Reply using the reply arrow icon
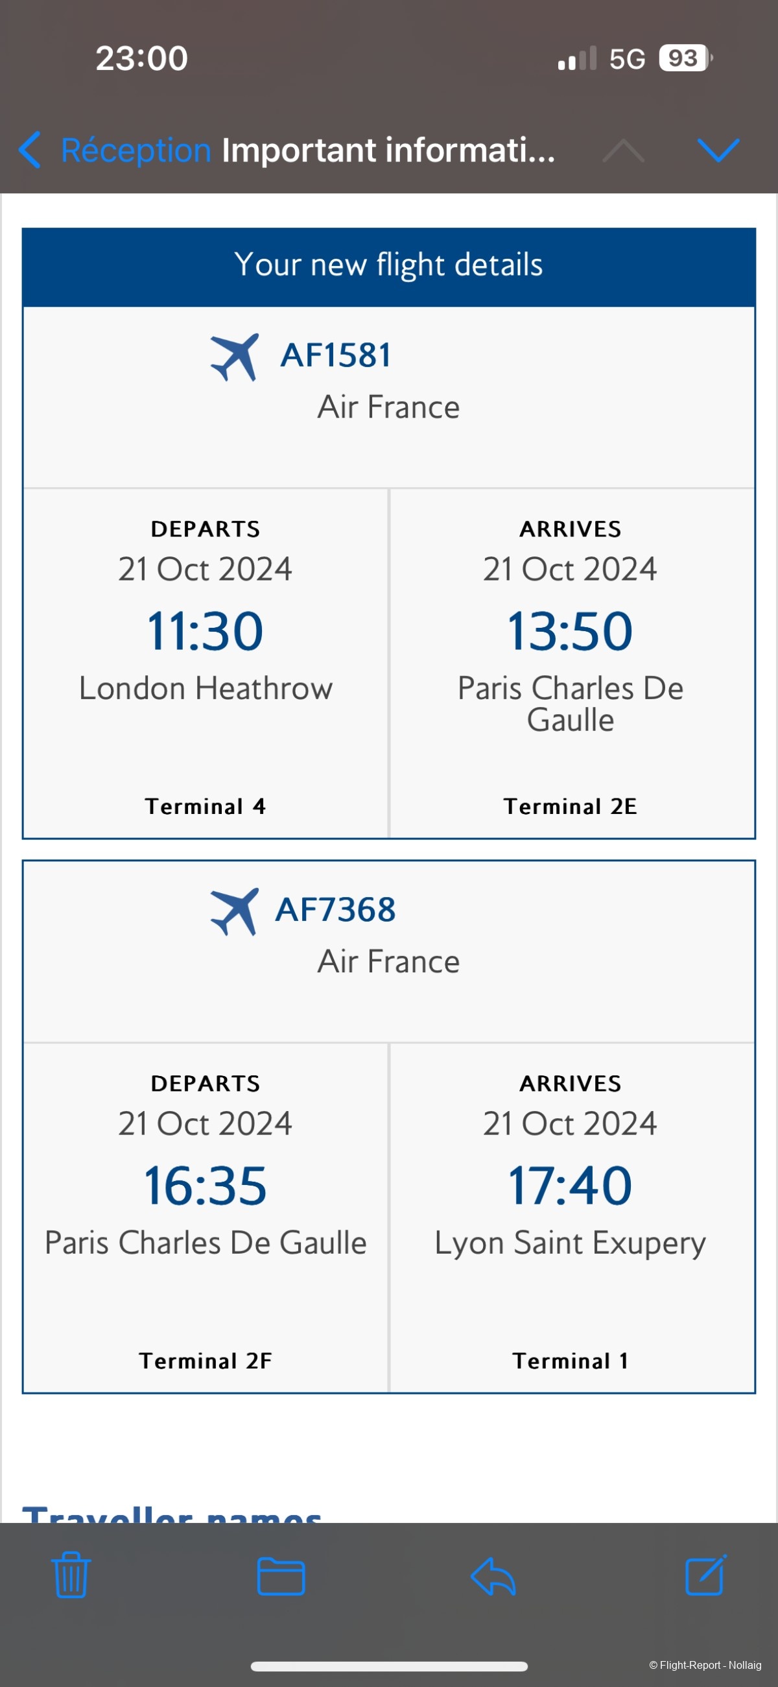The image size is (778, 1687). (x=493, y=1575)
